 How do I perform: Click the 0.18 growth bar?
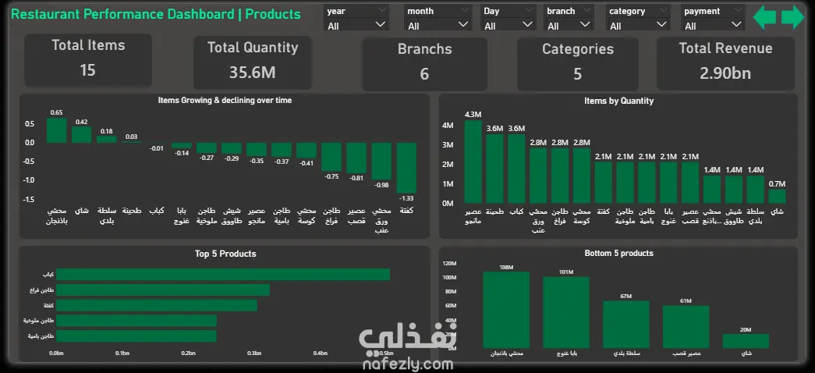click(107, 140)
